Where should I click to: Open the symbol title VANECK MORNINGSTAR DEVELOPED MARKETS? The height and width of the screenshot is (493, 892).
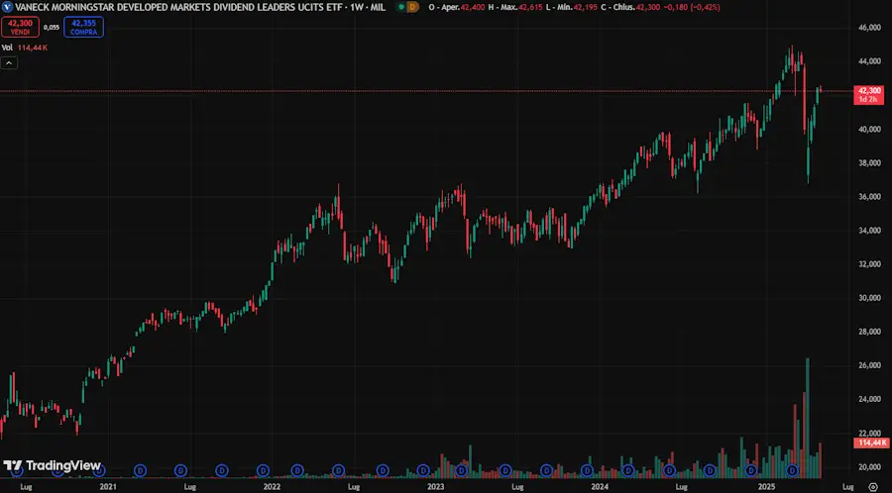click(x=199, y=7)
